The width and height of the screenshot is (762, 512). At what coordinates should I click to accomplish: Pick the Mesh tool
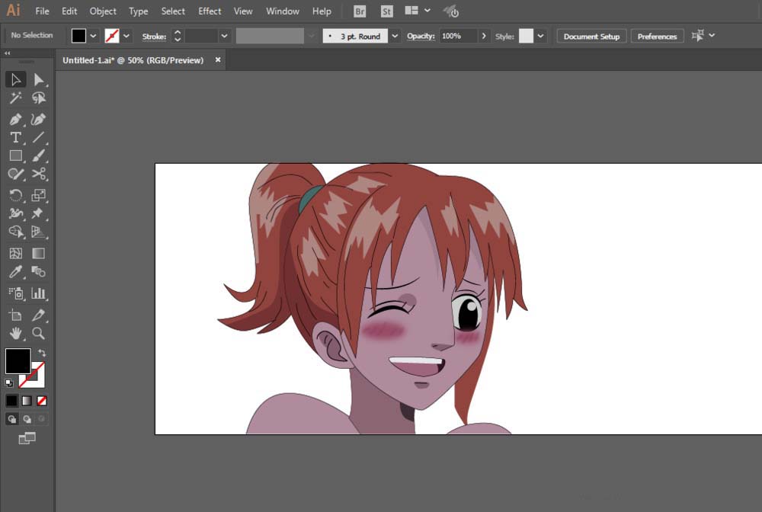coord(15,253)
